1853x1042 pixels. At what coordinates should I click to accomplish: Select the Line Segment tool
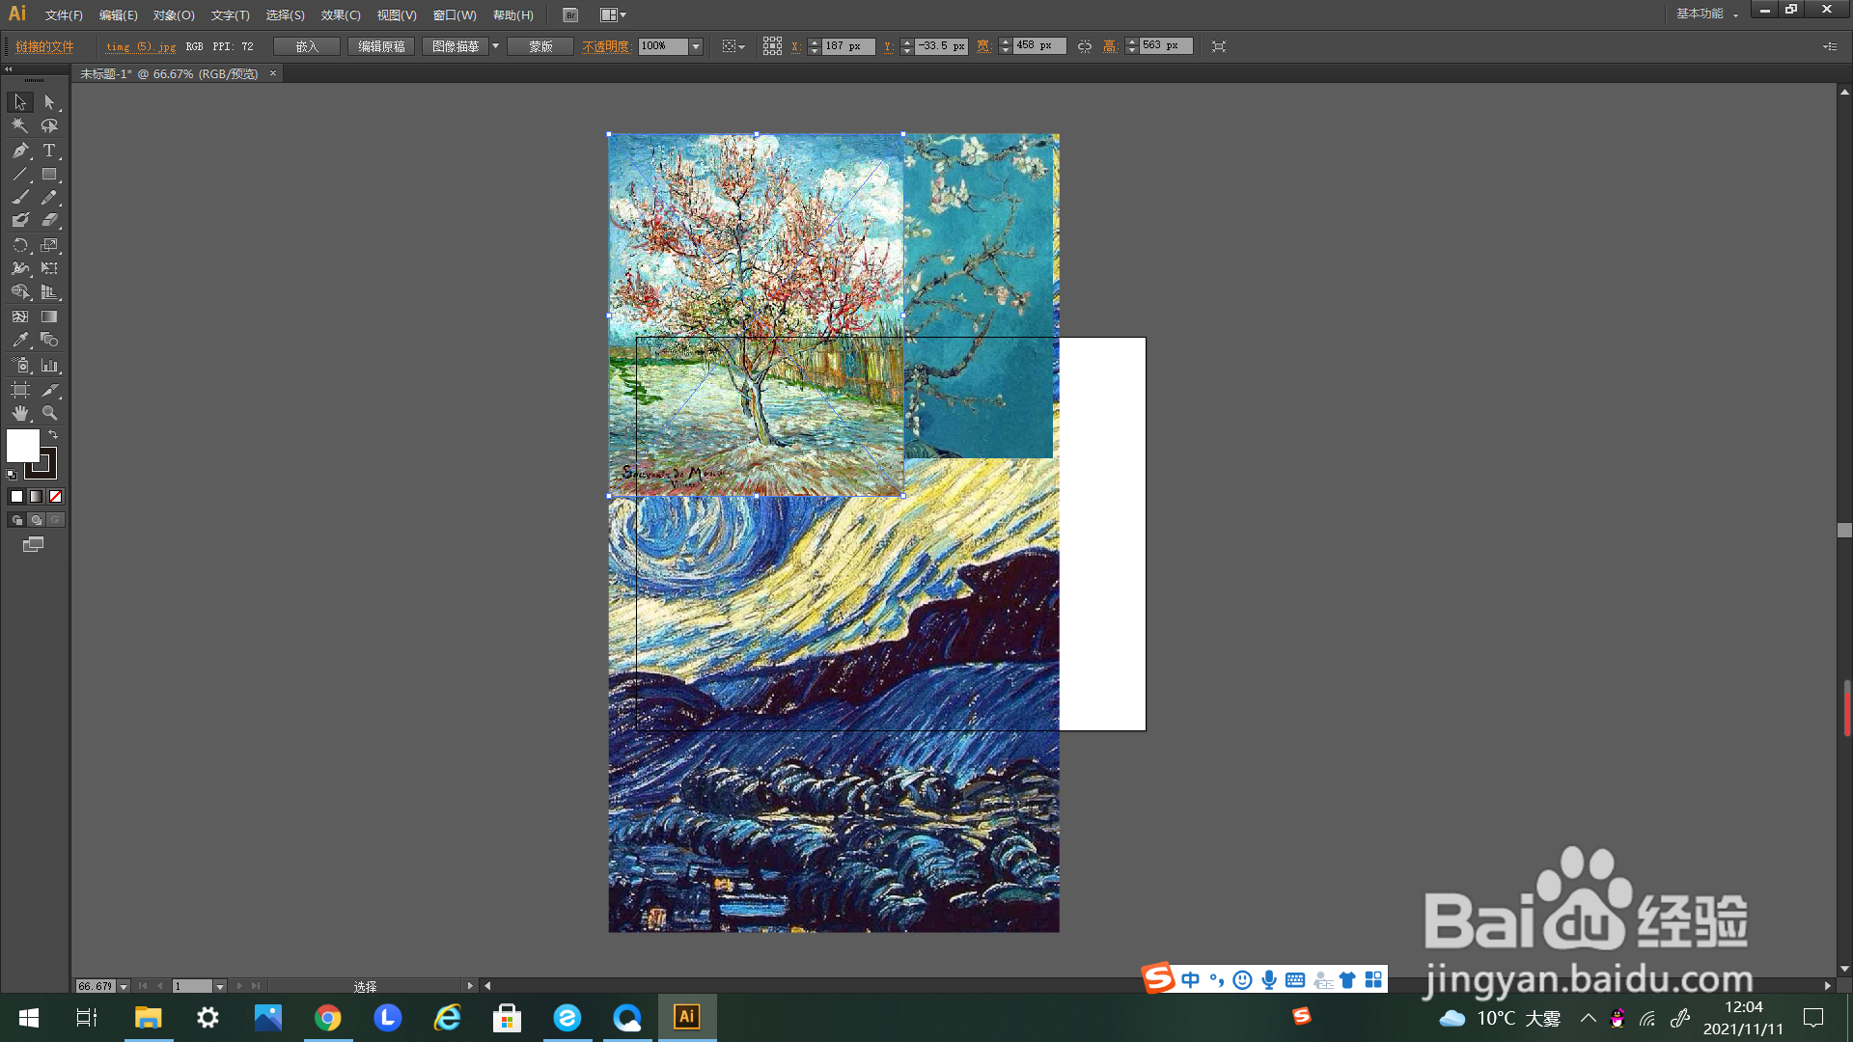pos(20,175)
